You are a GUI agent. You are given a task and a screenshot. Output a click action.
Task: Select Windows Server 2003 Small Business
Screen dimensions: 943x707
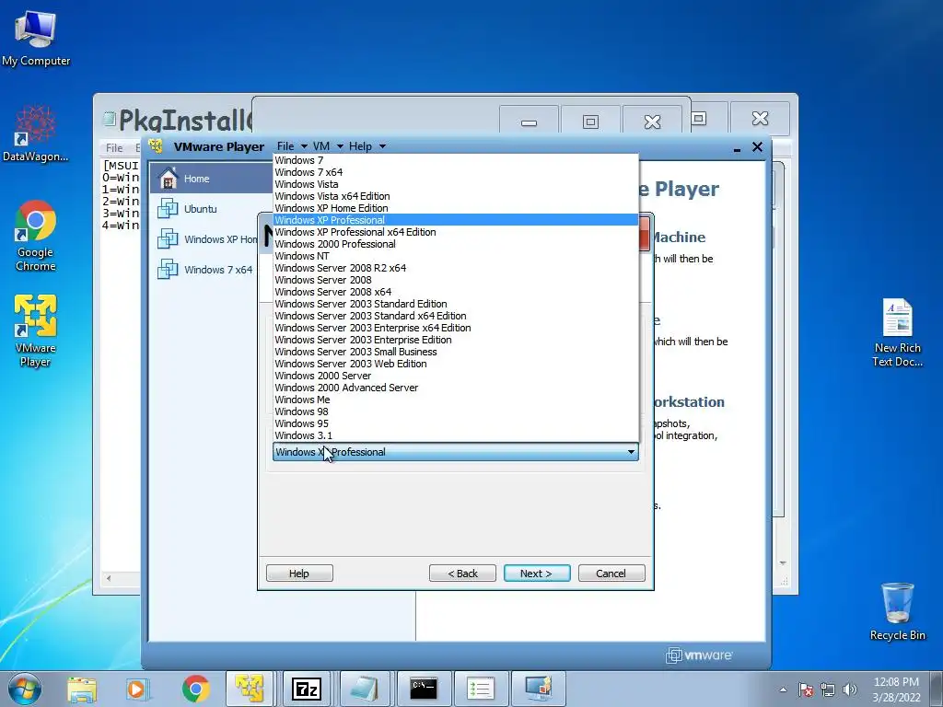[455, 353]
